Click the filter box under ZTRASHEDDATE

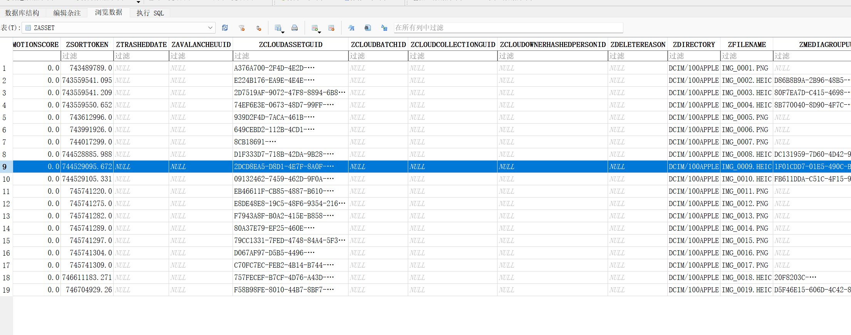141,56
